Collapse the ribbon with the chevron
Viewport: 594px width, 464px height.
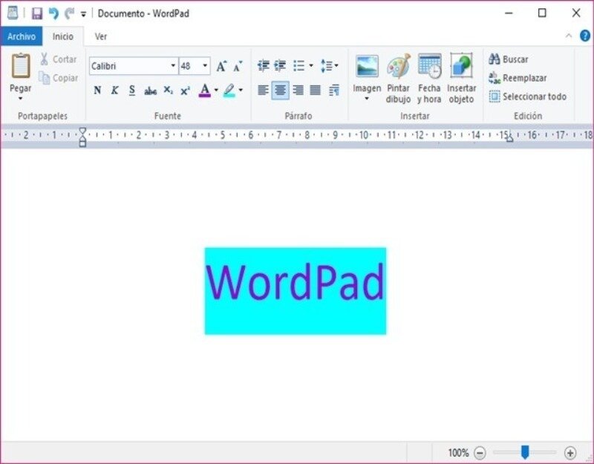coord(569,36)
